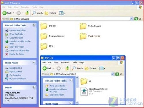Collapse the Details panel
The width and height of the screenshot is (144, 108).
(x=34, y=87)
